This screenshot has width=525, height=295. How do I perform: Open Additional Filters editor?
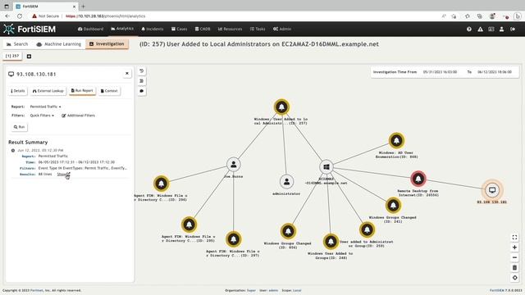(x=79, y=116)
